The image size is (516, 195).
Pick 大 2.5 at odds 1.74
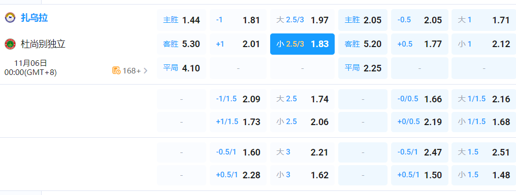coord(302,99)
